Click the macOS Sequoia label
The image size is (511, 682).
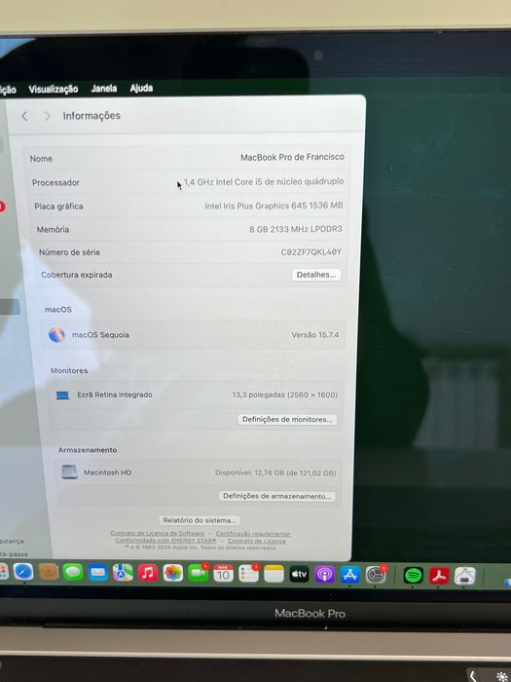click(100, 335)
